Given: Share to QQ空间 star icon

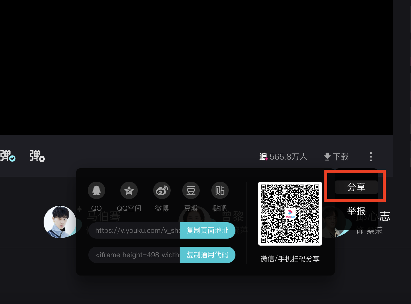Looking at the screenshot, I should (129, 190).
